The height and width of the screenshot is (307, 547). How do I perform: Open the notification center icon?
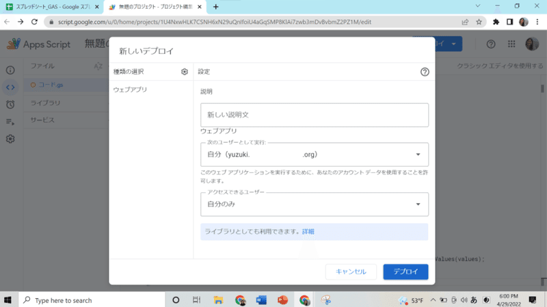point(533,300)
